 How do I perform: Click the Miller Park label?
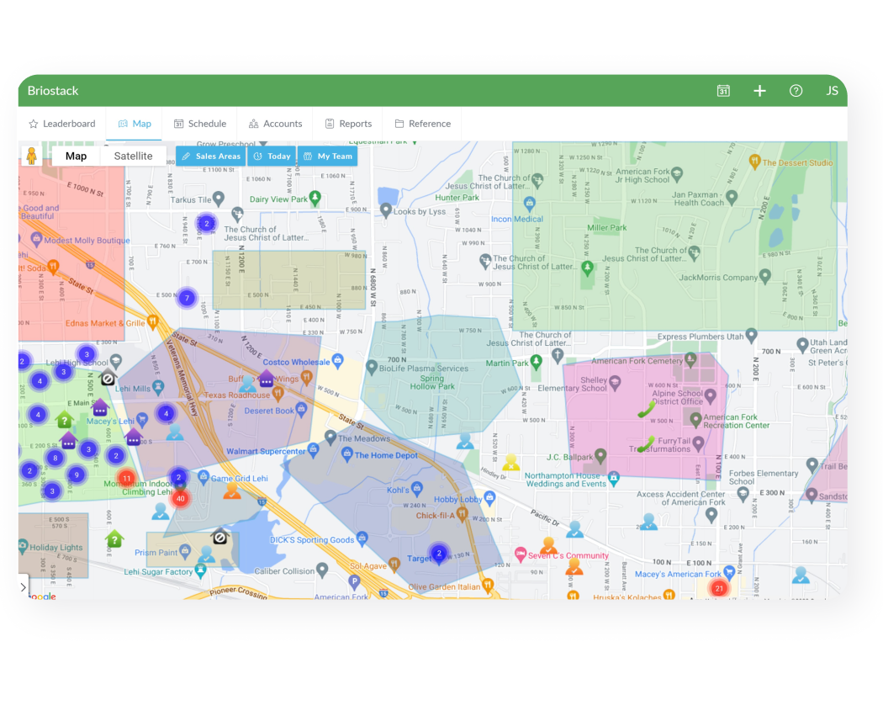(606, 227)
